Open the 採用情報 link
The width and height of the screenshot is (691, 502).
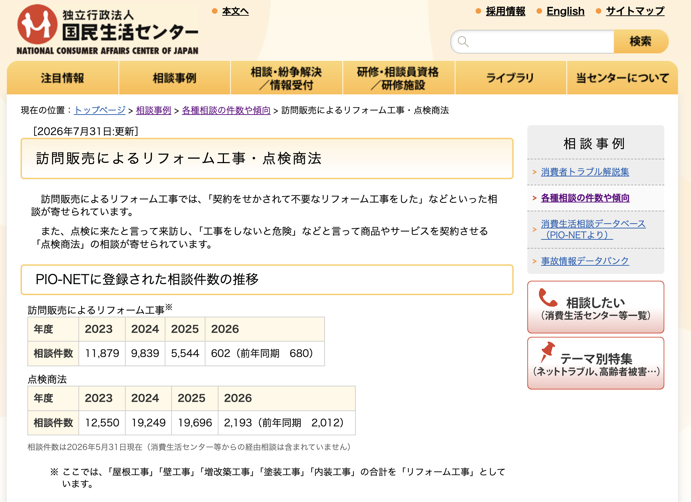pyautogui.click(x=505, y=11)
